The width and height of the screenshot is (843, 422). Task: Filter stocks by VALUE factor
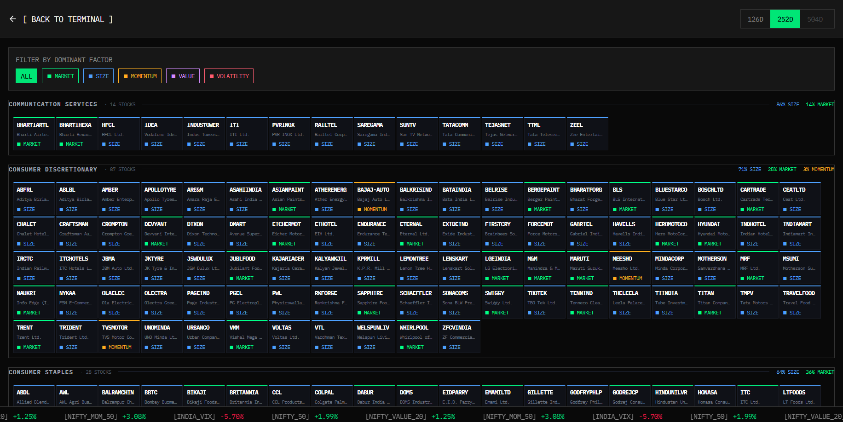point(183,76)
